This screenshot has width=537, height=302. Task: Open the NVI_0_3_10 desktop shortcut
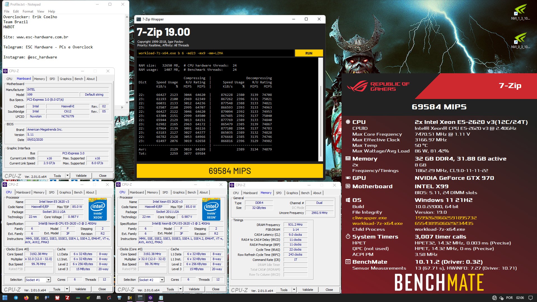pyautogui.click(x=520, y=41)
